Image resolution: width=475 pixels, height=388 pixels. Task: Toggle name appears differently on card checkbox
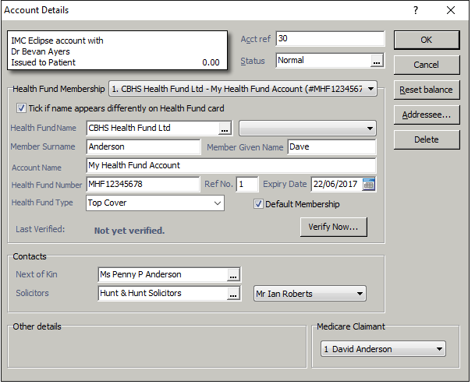(x=21, y=108)
